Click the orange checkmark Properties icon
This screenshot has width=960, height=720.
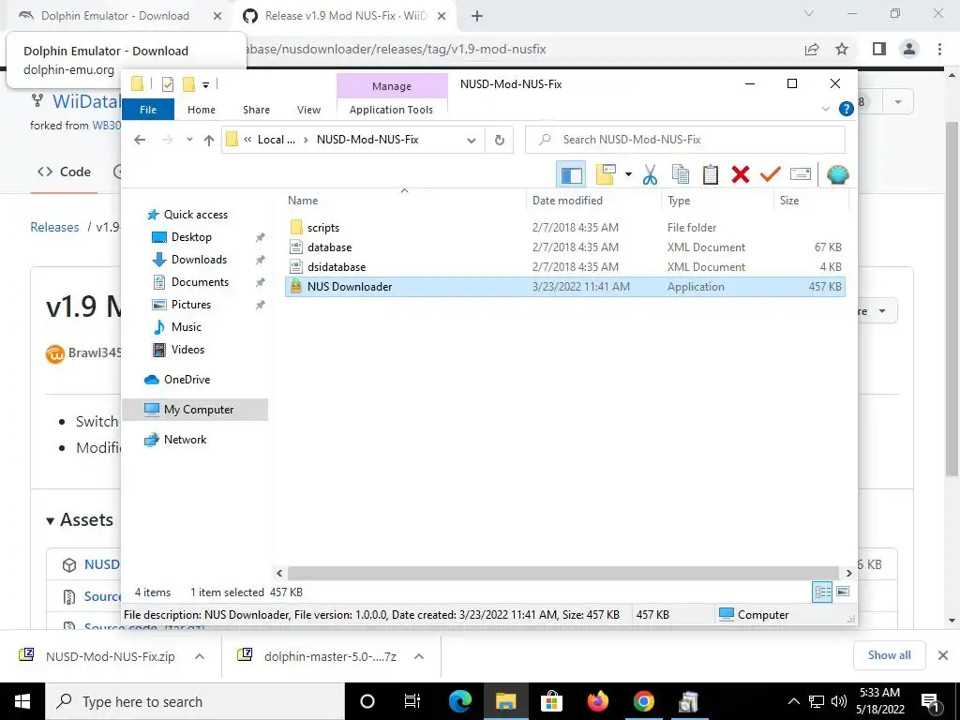[x=770, y=175]
